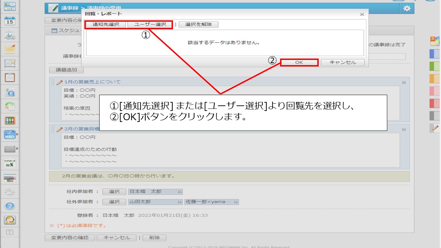Expand the folder icon submenu arrow
This screenshot has width=441, height=248.
(17, 149)
